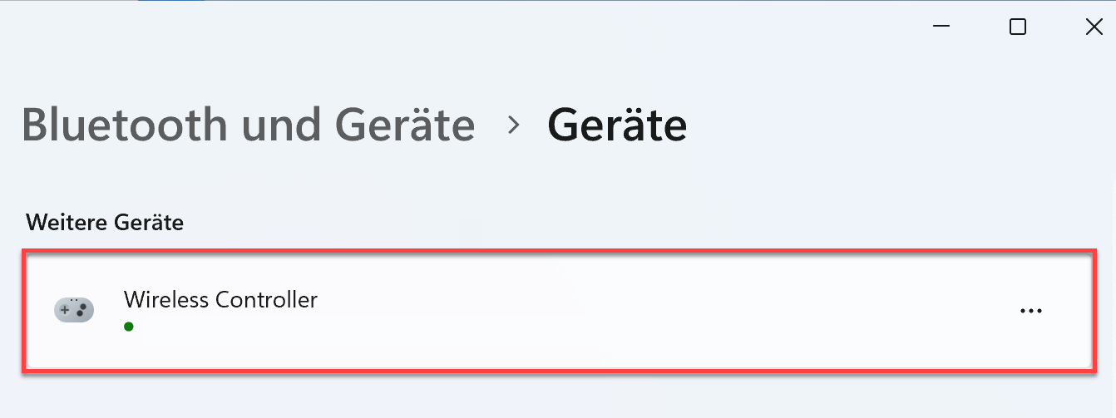Image resolution: width=1116 pixels, height=418 pixels.
Task: Select the Wireless Controller list entry
Action: 557,311
